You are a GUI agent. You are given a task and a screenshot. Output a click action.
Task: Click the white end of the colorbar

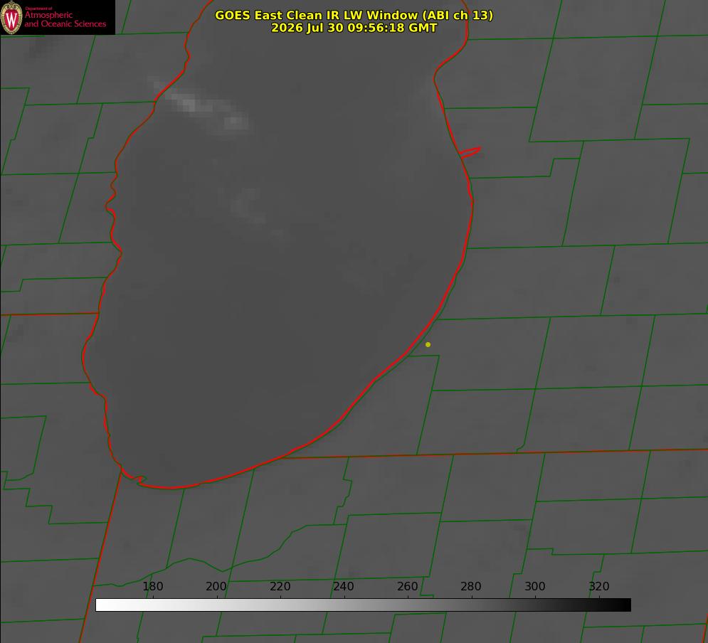102,605
